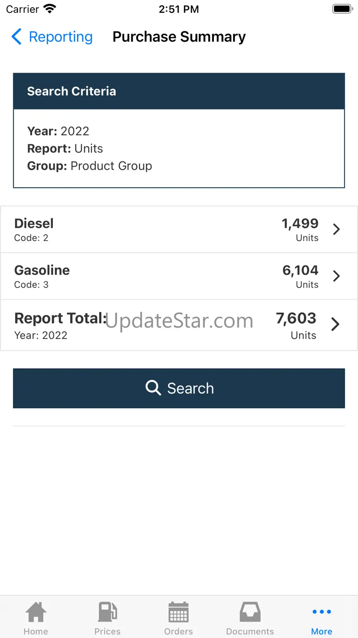Image resolution: width=358 pixels, height=638 pixels.
Task: Select the Diesel product group row
Action: pos(138,229)
